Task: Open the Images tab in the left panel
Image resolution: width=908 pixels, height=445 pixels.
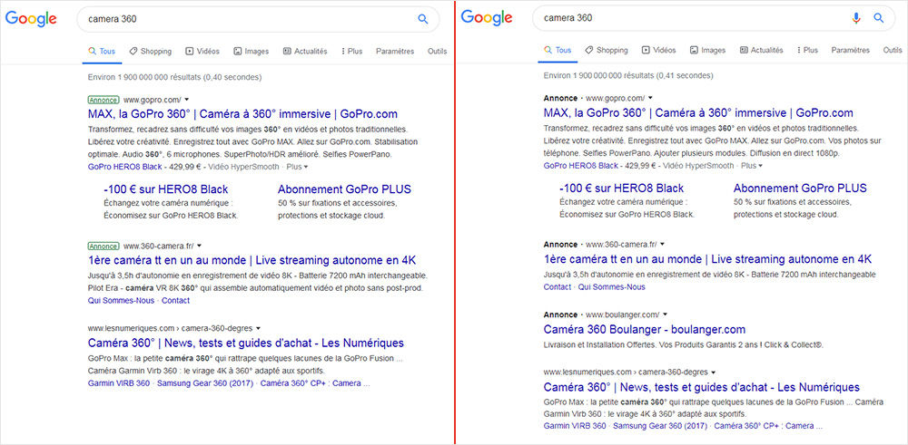Action: pos(252,51)
